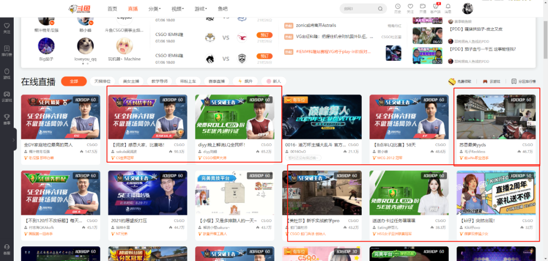Open stream '全DY家庭地位最高的男人'
The height and width of the screenshot is (261, 548).
48,144
